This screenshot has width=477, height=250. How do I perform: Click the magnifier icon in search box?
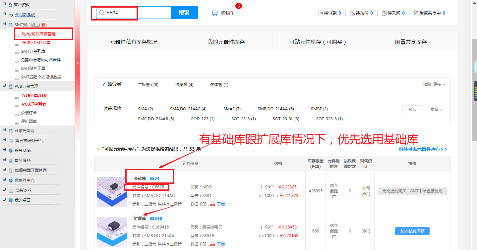(101, 13)
